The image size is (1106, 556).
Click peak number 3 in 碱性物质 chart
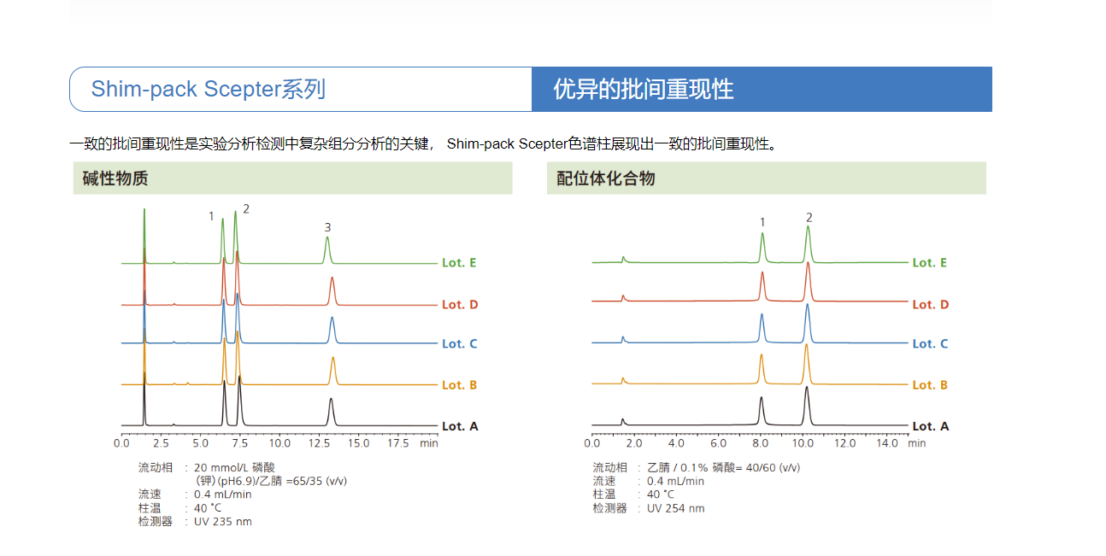pos(327,227)
